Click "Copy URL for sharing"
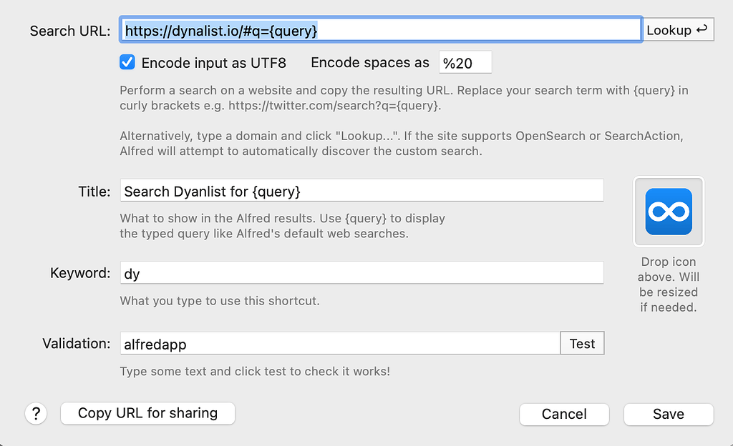 click(147, 413)
